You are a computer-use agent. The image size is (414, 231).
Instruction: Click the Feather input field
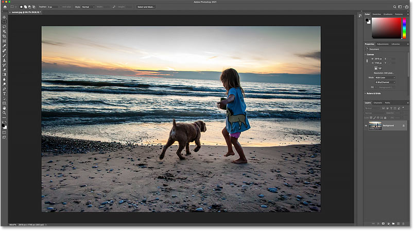click(53, 7)
